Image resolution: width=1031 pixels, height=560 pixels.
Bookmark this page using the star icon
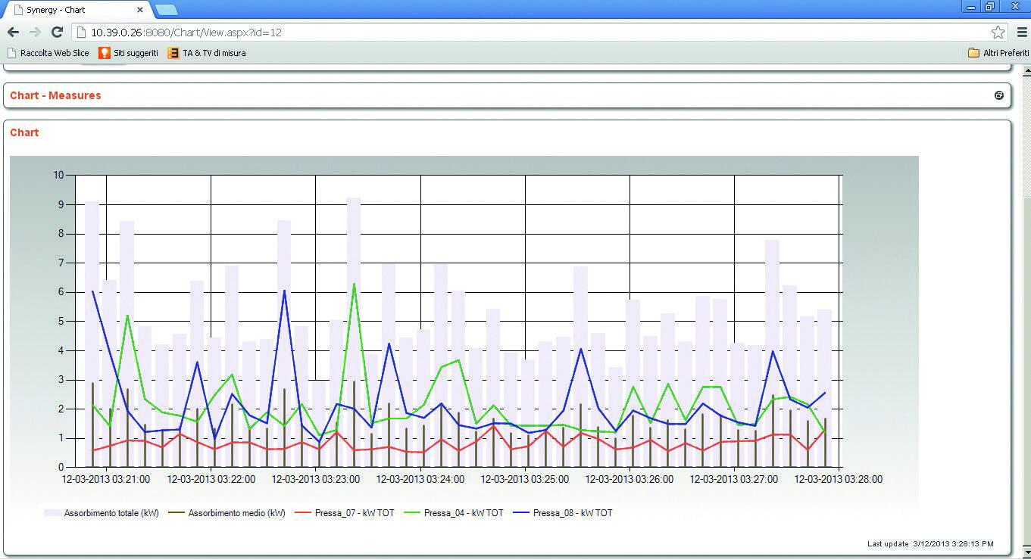(x=999, y=32)
